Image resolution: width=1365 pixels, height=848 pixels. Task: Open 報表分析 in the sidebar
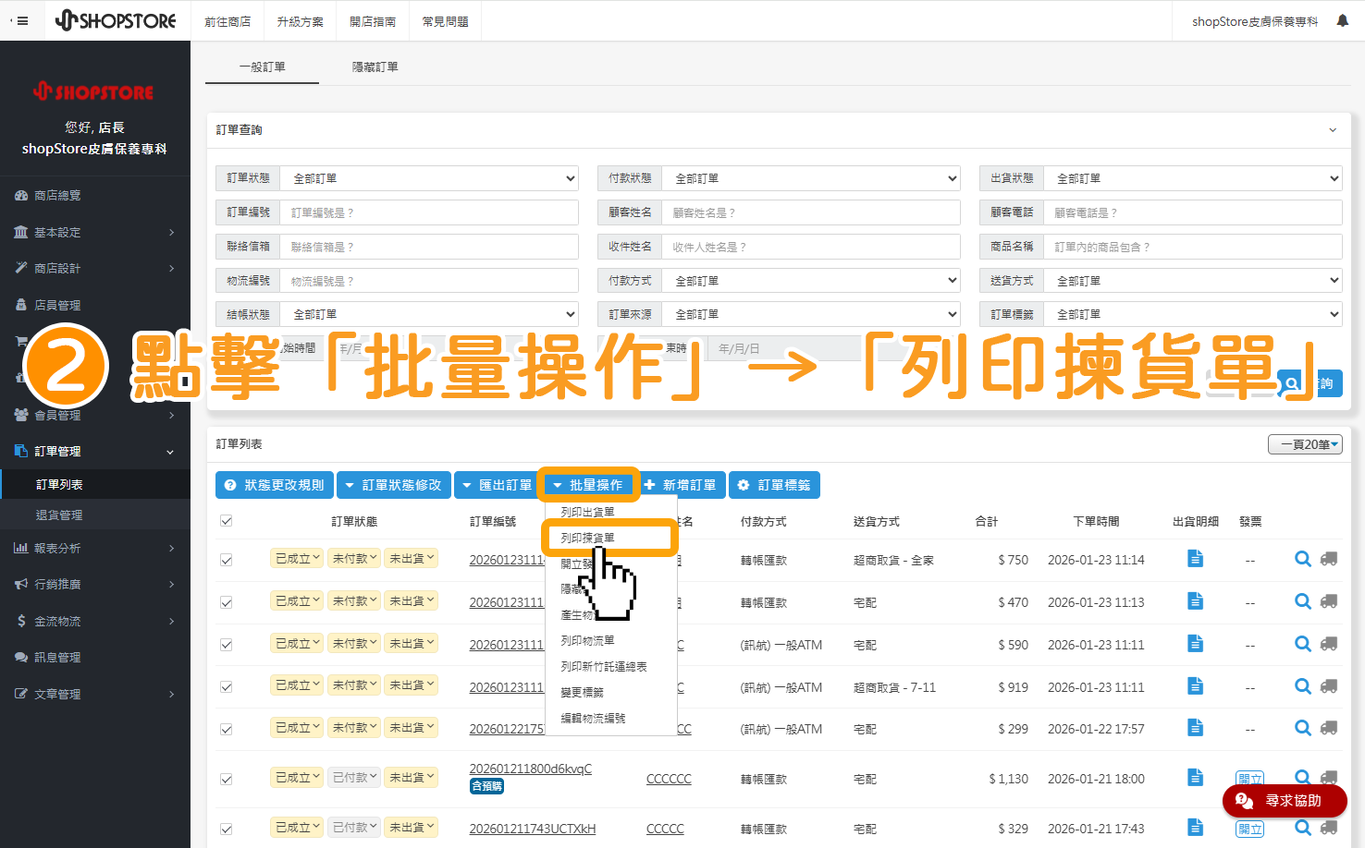pyautogui.click(x=55, y=549)
